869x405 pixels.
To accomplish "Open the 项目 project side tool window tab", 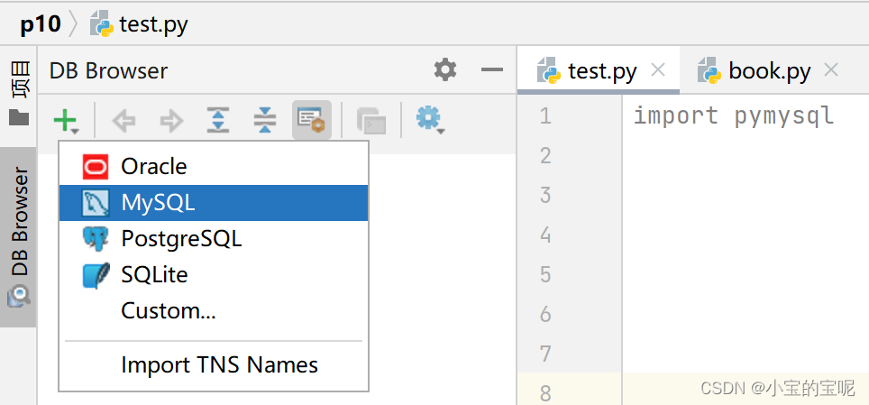I will [x=18, y=93].
